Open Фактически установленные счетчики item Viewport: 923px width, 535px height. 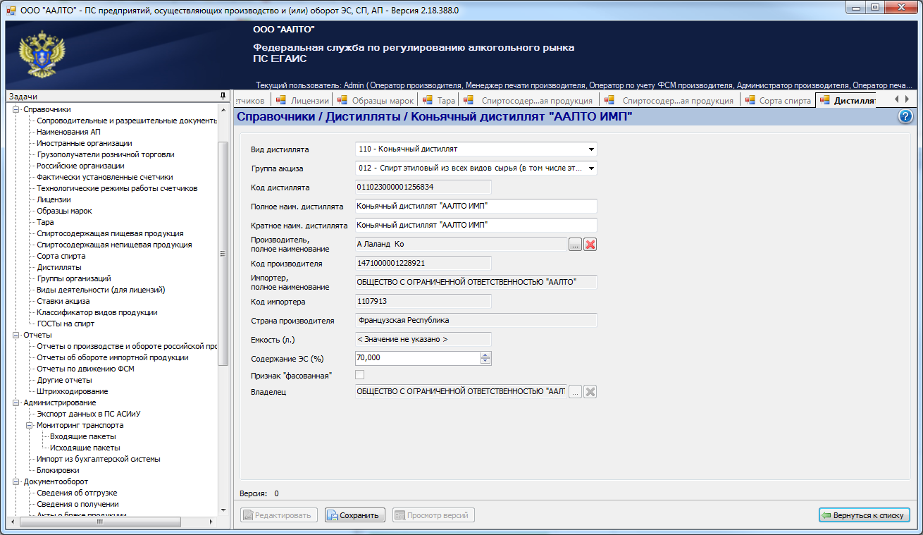(105, 177)
